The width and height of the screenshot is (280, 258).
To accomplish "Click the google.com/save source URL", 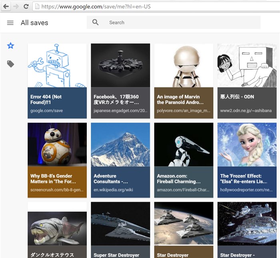I will click(47, 111).
